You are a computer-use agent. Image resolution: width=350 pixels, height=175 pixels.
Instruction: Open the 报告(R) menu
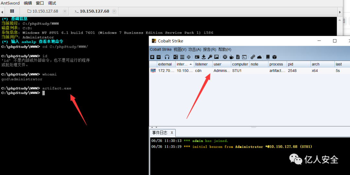click(x=210, y=49)
